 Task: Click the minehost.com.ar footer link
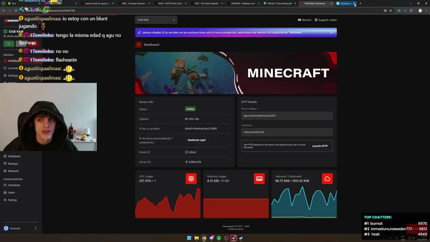coord(236,229)
